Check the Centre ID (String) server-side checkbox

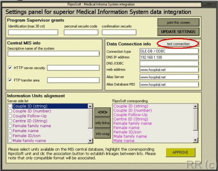pyautogui.click(x=10, y=121)
